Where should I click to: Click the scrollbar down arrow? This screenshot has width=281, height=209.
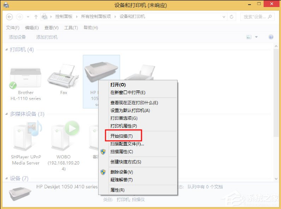click(x=276, y=179)
